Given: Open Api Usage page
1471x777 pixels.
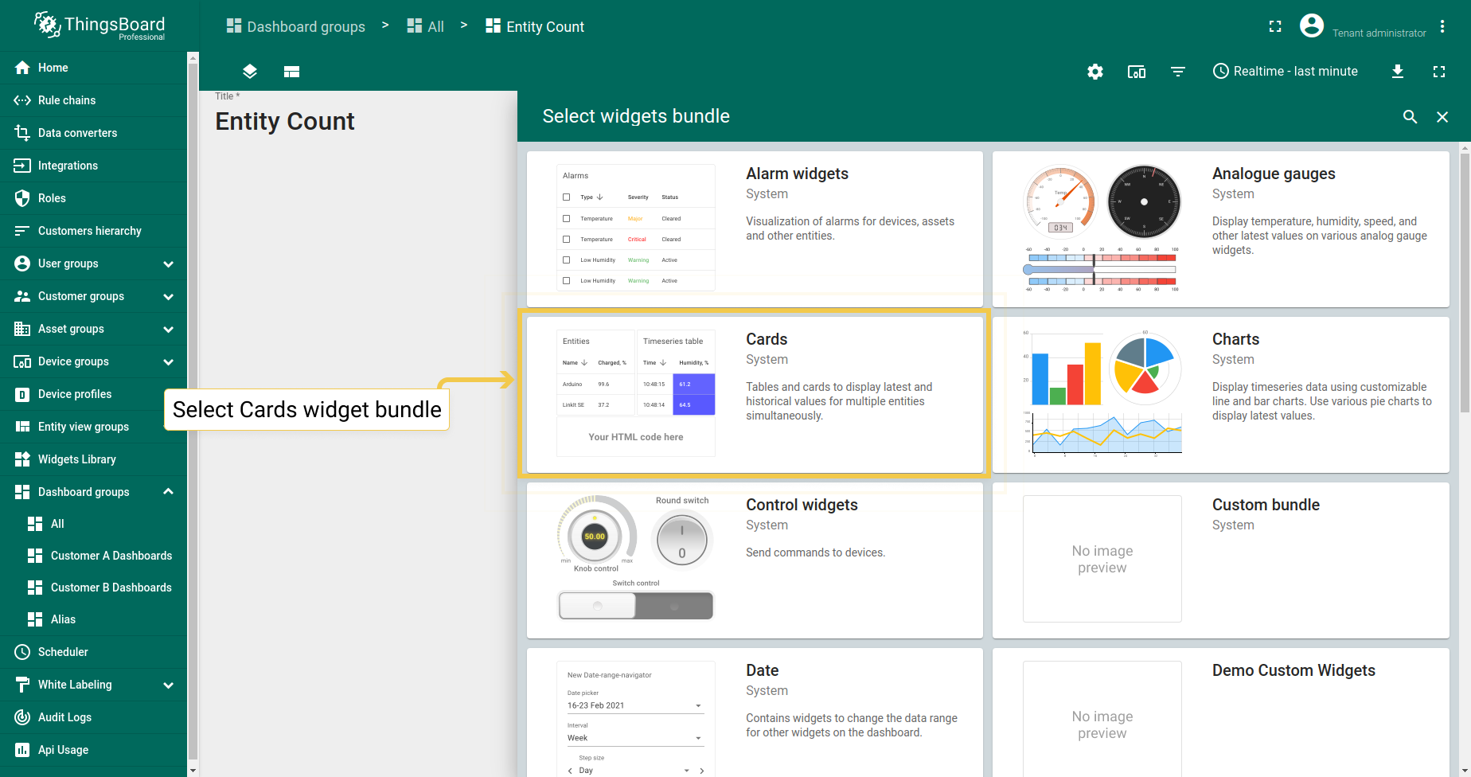Looking at the screenshot, I should click(93, 750).
